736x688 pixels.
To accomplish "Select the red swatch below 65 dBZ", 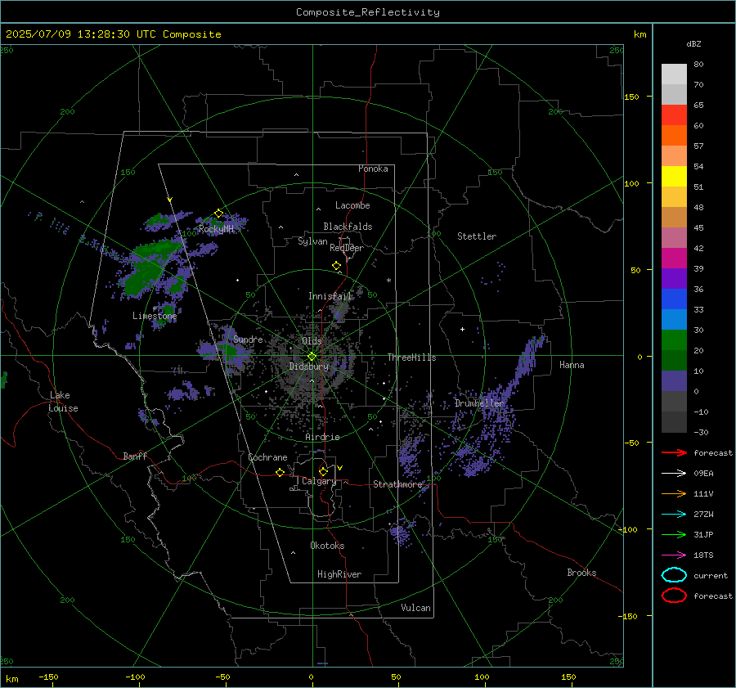I will pos(674,115).
